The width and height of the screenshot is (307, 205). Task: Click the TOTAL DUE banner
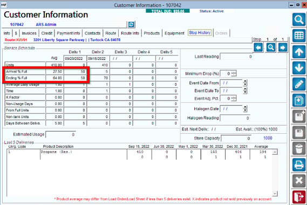(x=168, y=11)
